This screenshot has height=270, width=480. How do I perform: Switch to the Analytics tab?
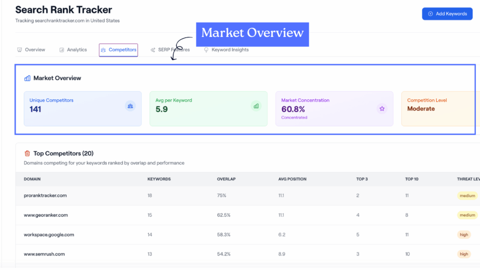tap(73, 50)
